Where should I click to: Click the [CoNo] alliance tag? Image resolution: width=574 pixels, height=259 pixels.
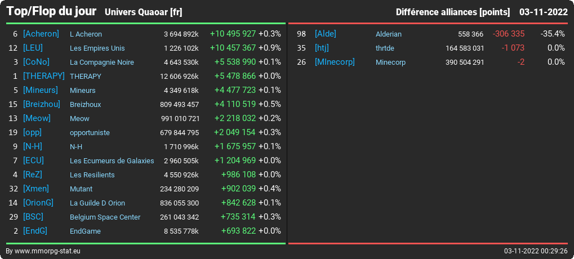coord(36,62)
